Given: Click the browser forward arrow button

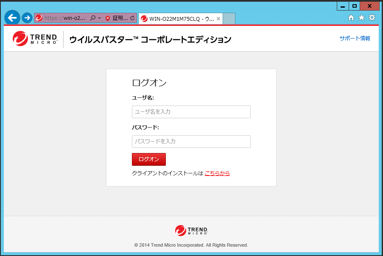Looking at the screenshot, I should (x=27, y=18).
